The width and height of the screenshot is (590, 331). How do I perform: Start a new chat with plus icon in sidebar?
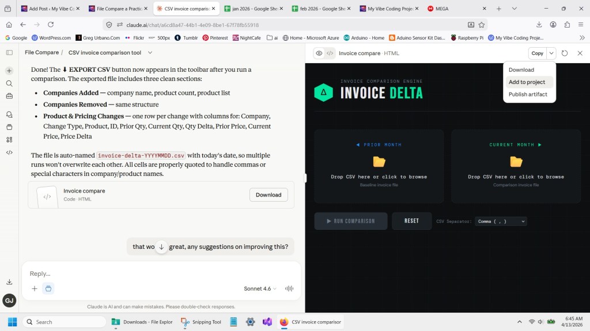9,71
